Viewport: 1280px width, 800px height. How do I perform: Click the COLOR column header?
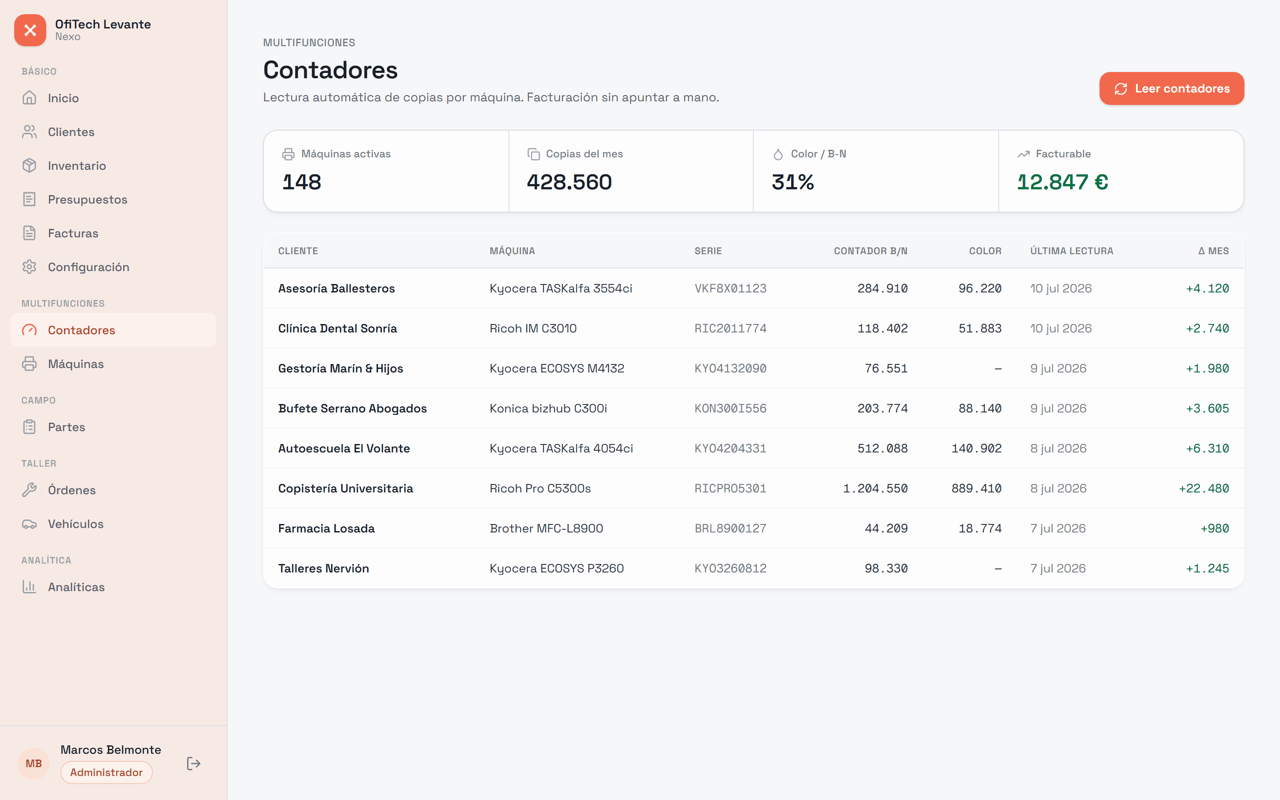coord(985,251)
